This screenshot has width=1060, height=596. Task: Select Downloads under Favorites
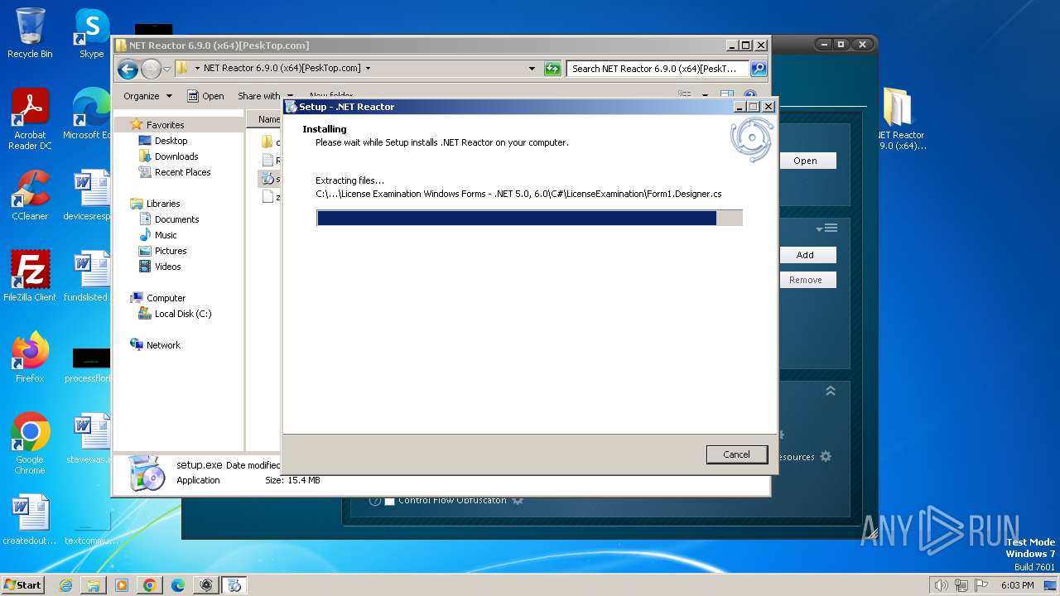point(176,156)
